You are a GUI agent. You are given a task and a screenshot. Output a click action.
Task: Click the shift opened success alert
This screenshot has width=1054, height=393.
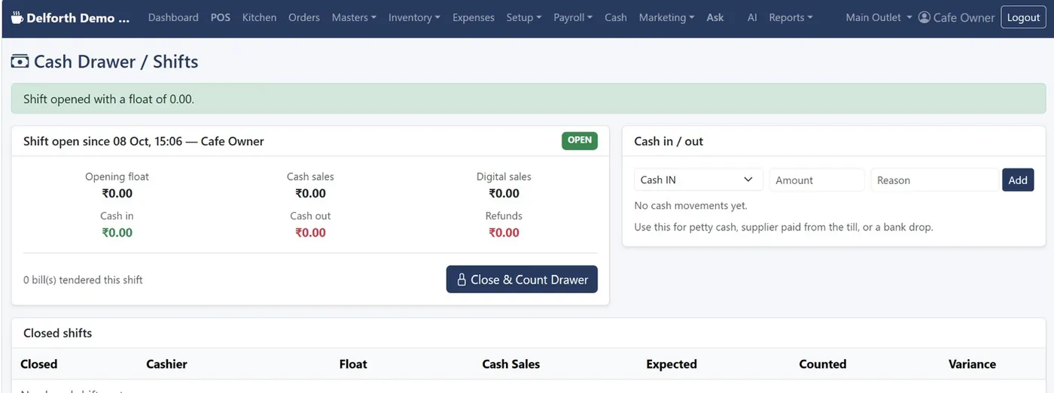point(529,99)
